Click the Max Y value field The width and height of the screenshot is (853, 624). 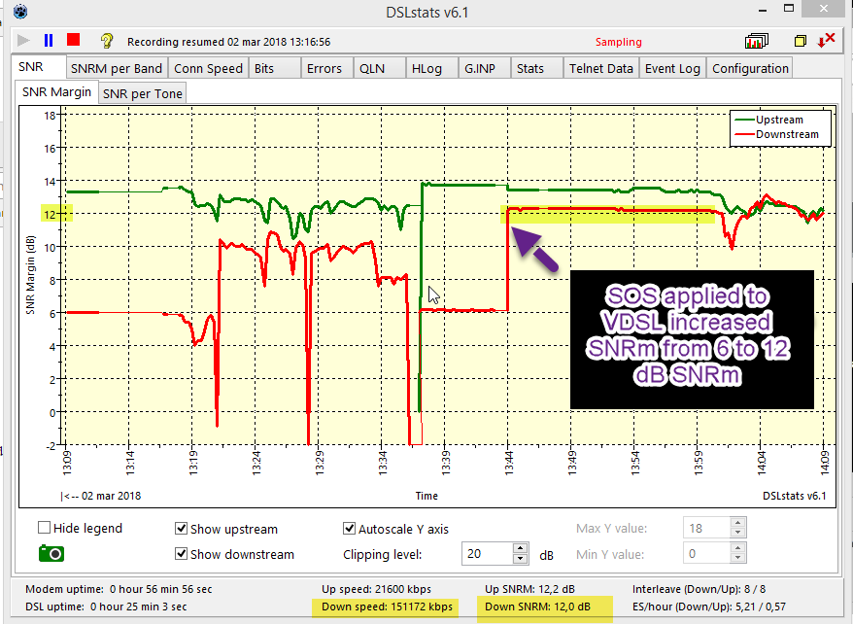coord(706,528)
